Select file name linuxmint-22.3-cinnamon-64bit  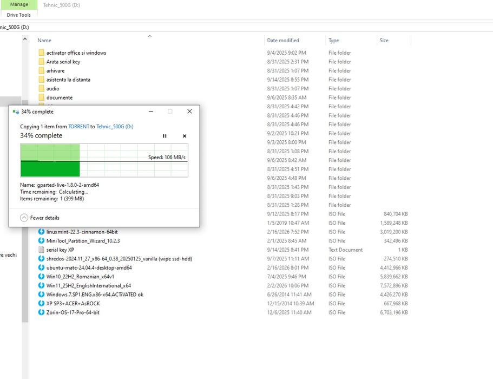click(x=82, y=232)
